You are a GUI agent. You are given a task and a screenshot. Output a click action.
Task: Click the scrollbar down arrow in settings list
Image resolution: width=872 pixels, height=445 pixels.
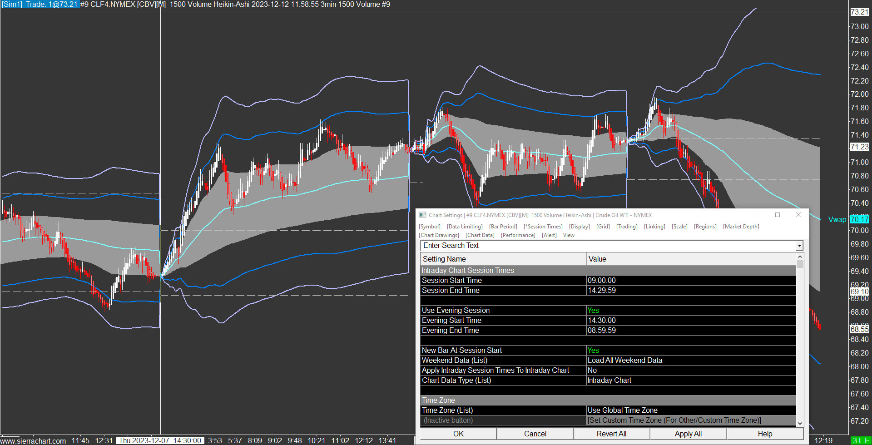pos(800,424)
